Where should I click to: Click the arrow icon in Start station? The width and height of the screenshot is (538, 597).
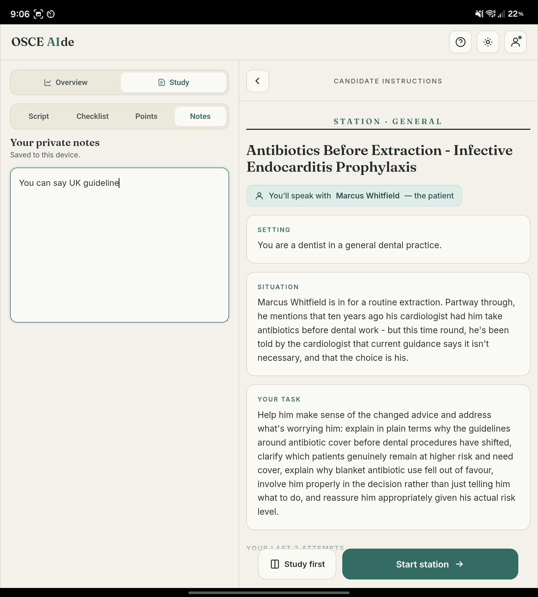tap(459, 564)
